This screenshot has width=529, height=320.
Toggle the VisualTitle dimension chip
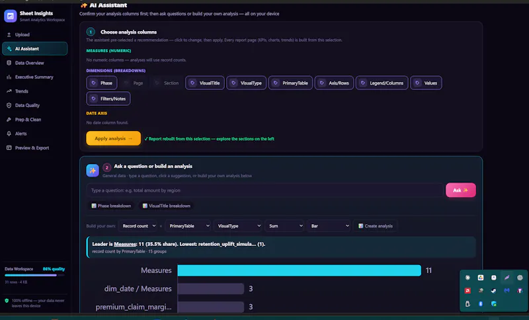[205, 83]
